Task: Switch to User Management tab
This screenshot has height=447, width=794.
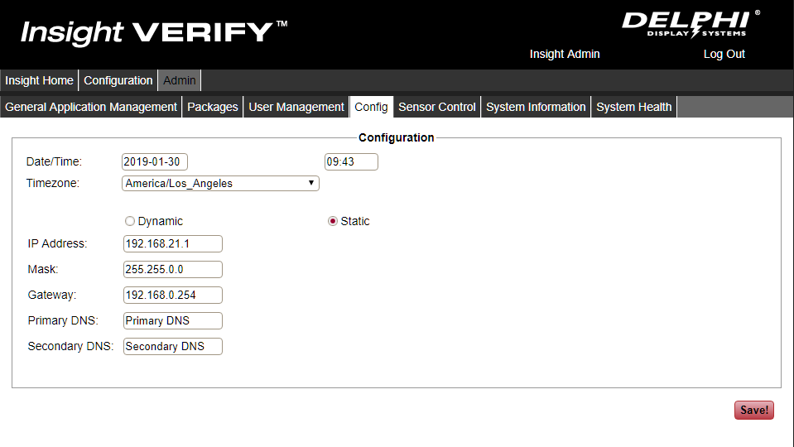Action: 296,107
